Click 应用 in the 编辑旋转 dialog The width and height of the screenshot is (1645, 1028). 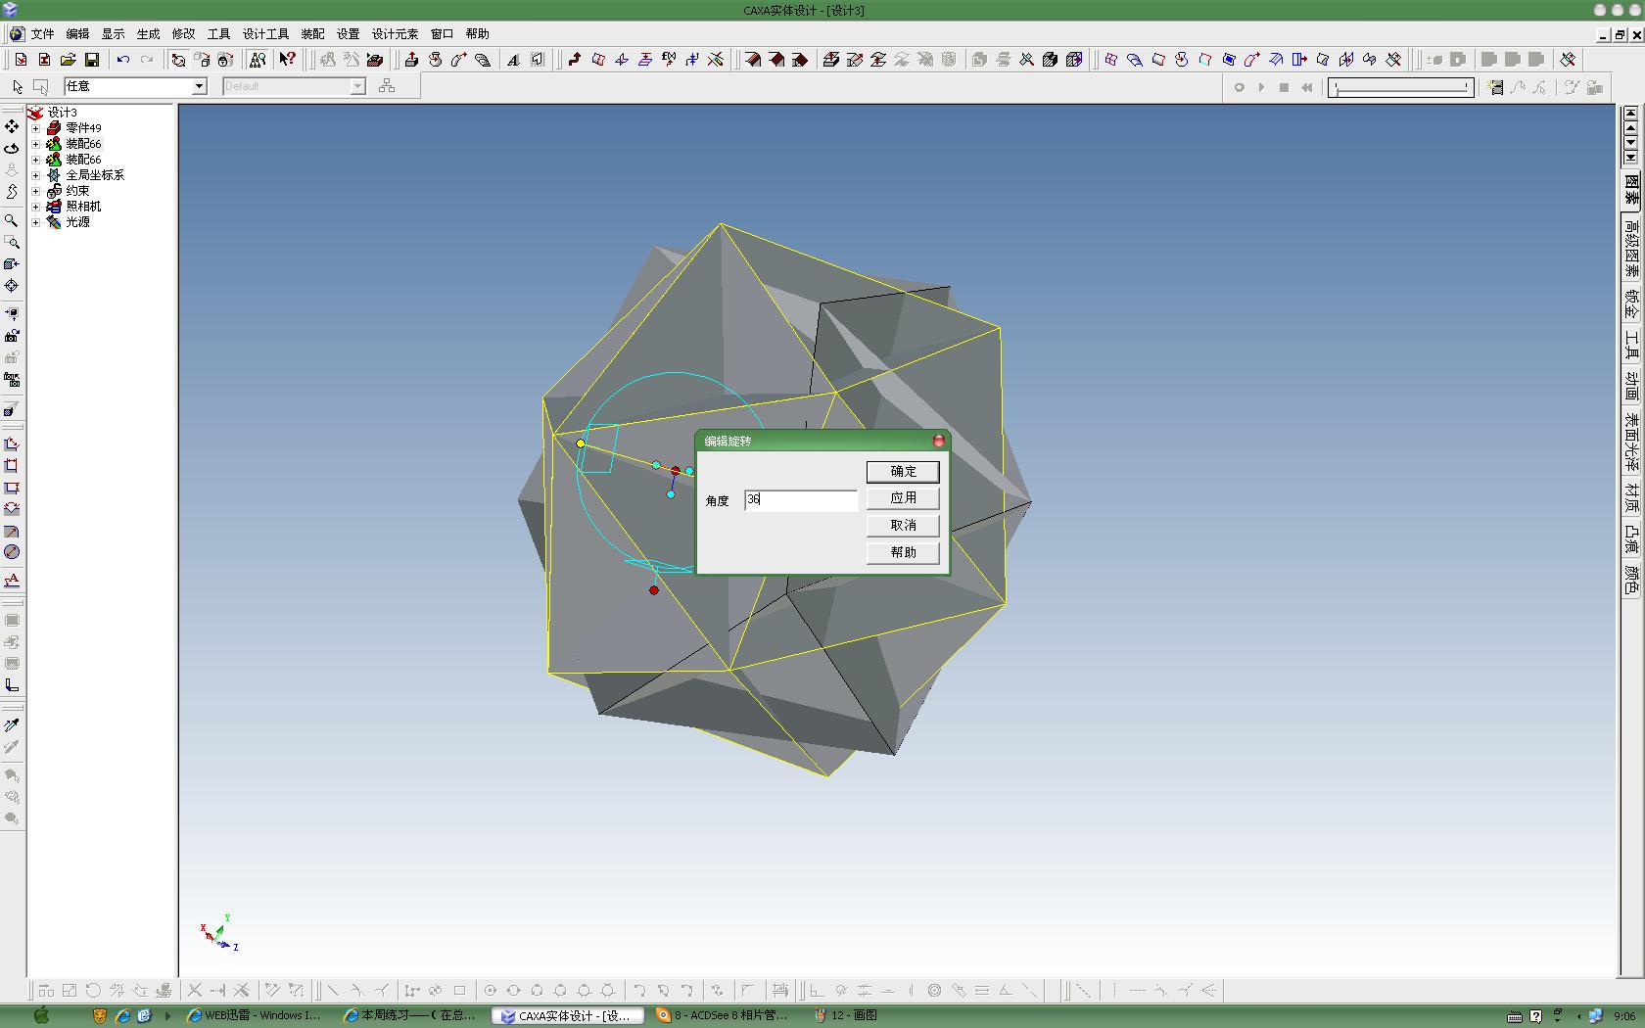pos(903,498)
